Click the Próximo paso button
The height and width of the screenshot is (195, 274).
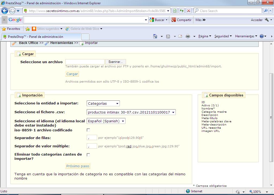tap(78, 166)
